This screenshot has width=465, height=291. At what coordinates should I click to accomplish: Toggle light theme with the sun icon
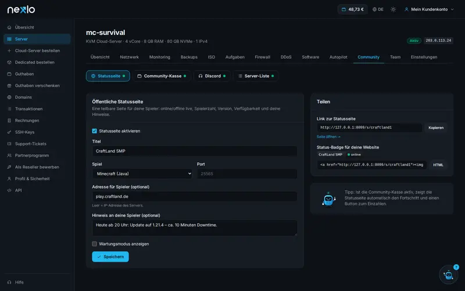[x=394, y=9]
